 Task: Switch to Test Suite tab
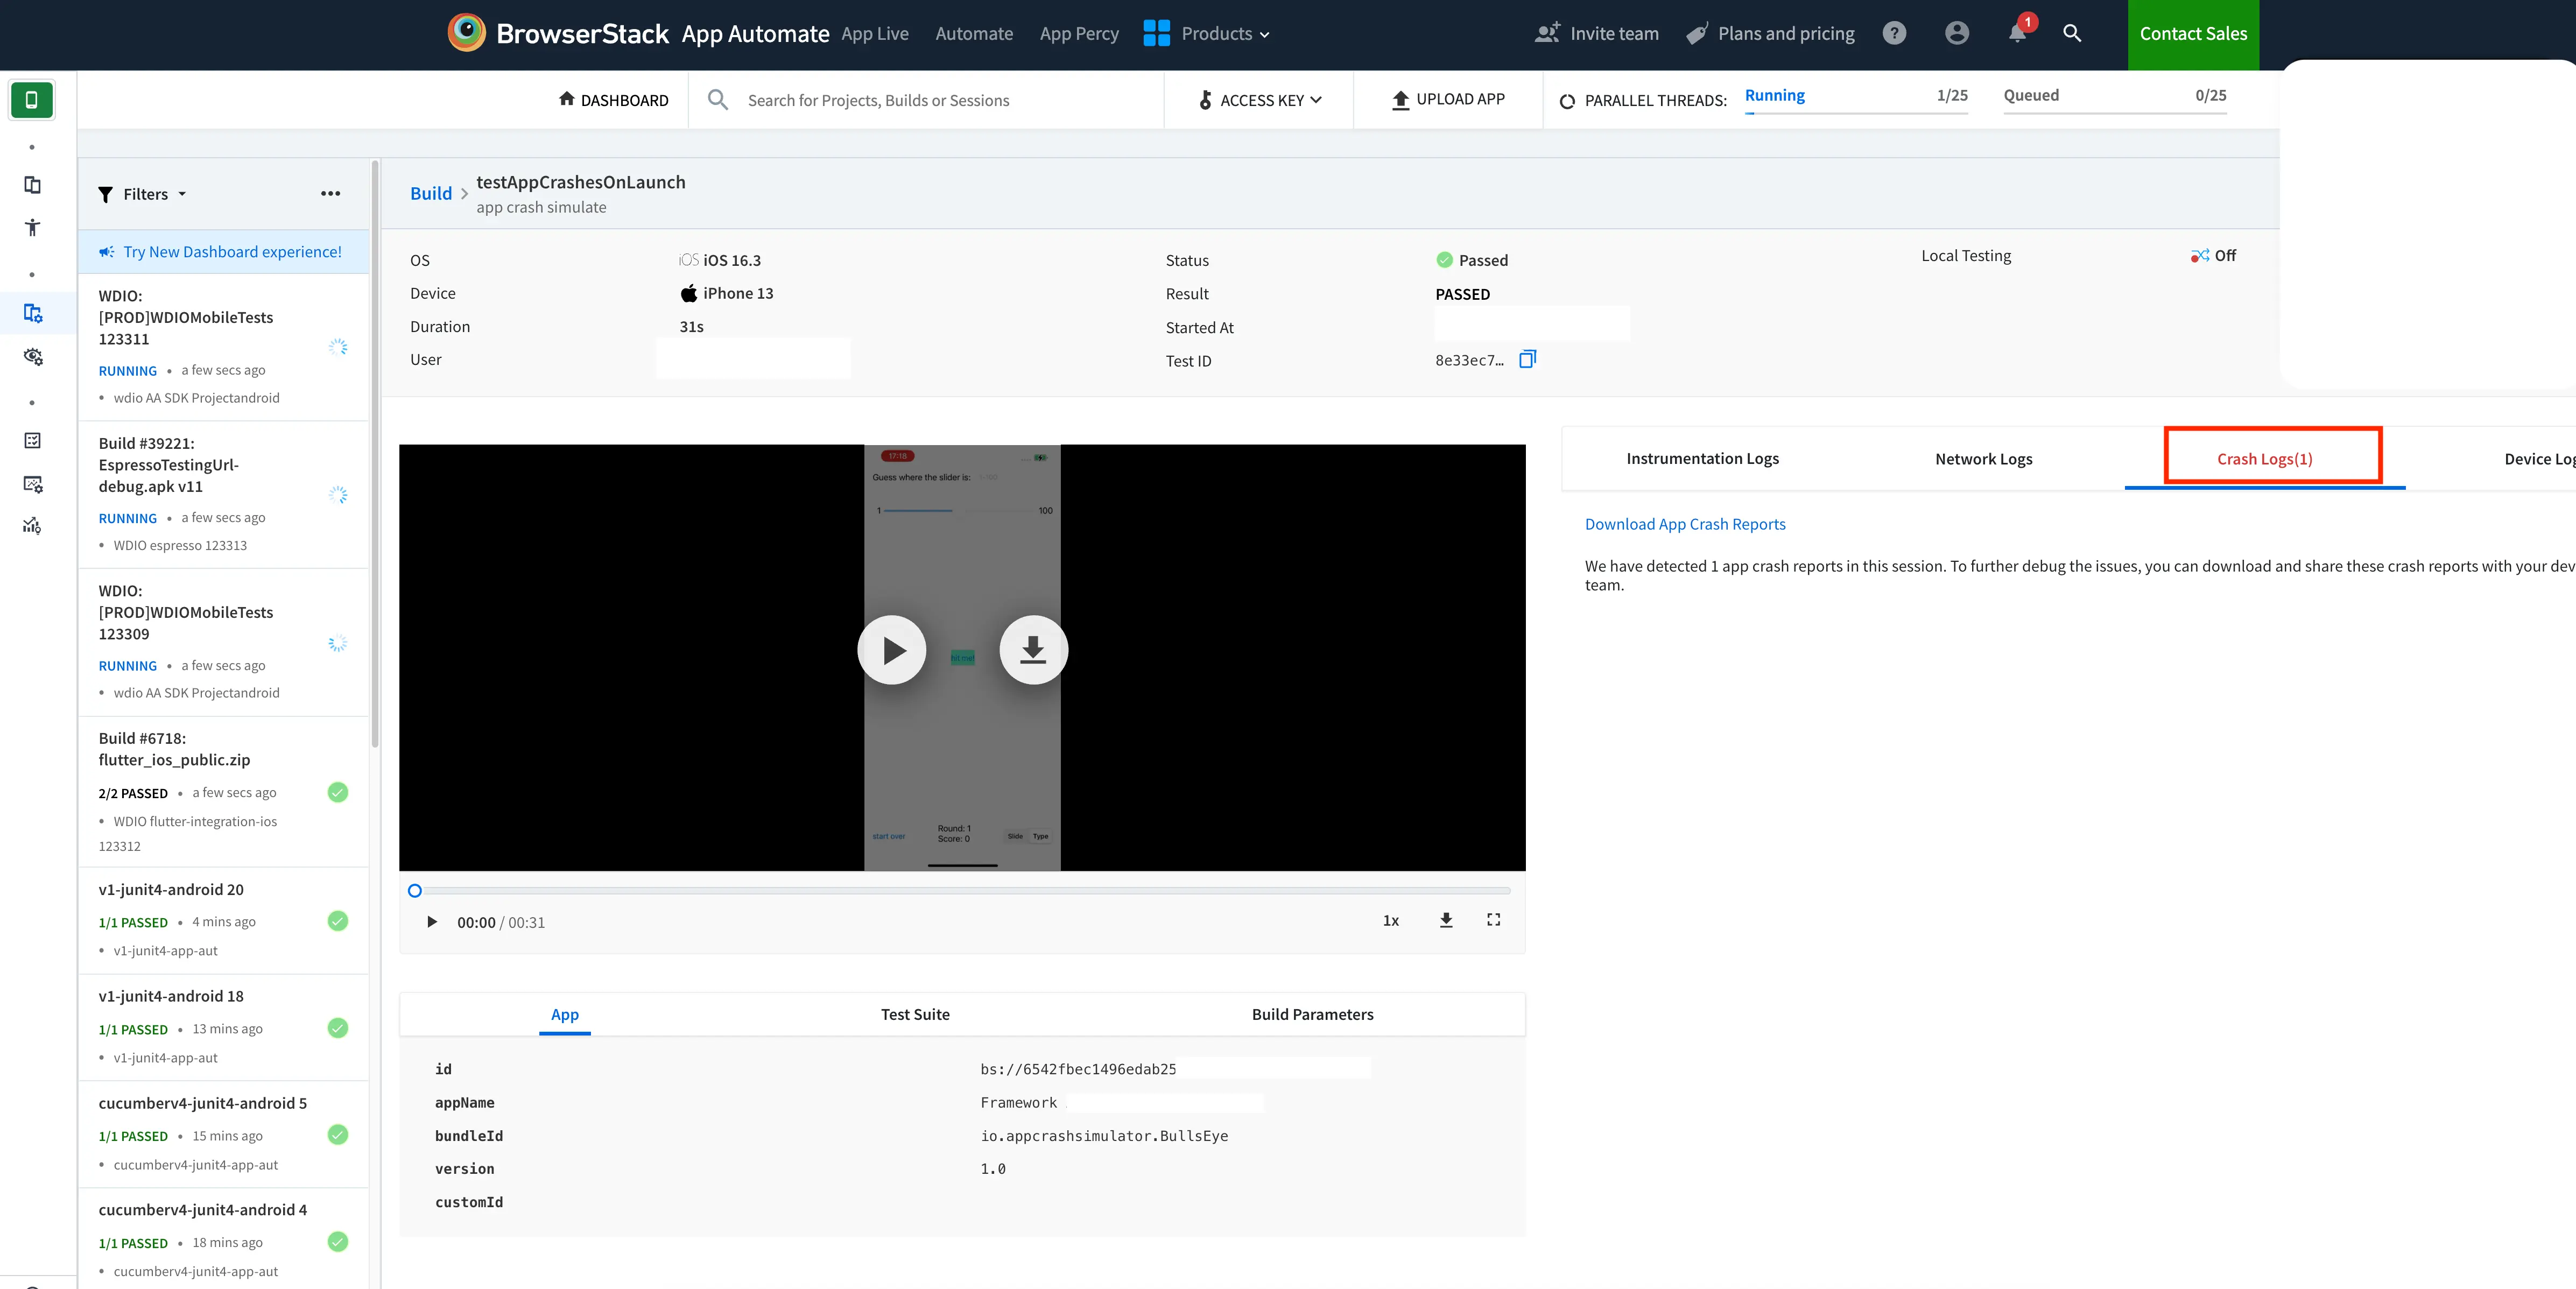[915, 1014]
